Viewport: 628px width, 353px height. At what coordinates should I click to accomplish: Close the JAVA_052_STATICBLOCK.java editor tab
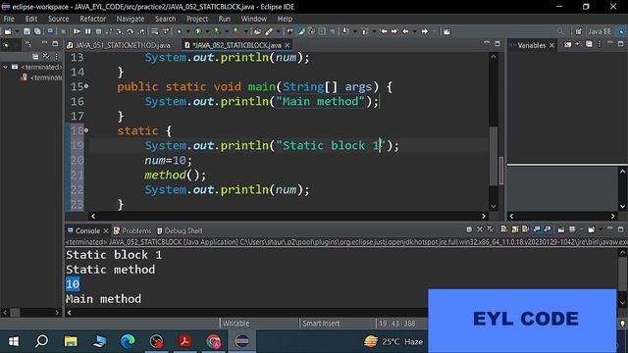pos(288,45)
